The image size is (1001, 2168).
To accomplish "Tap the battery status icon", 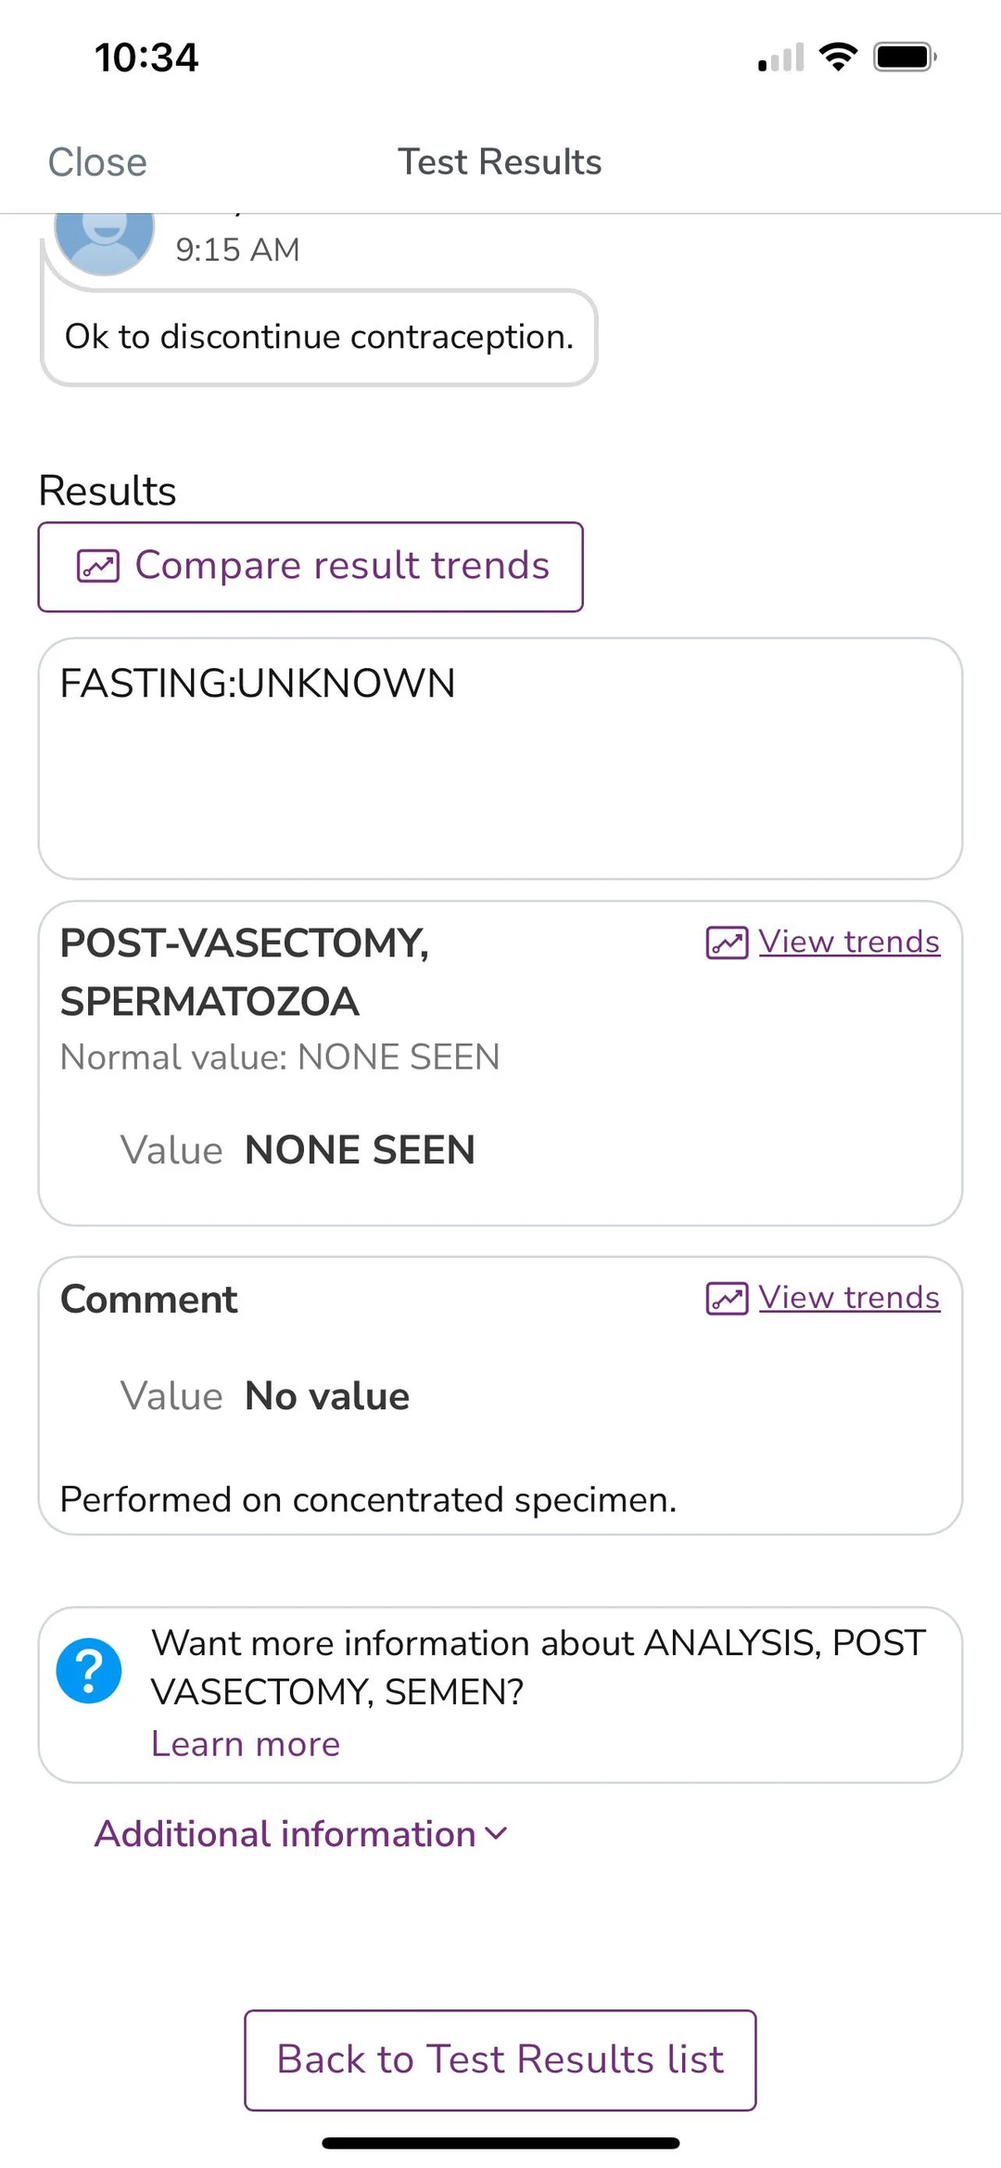I will click(905, 58).
